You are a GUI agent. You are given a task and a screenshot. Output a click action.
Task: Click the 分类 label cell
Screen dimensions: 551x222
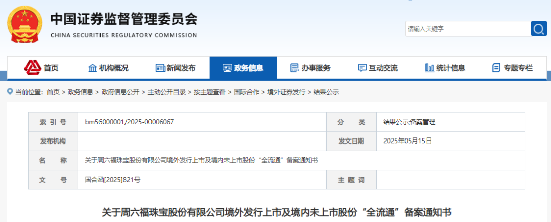(351, 122)
